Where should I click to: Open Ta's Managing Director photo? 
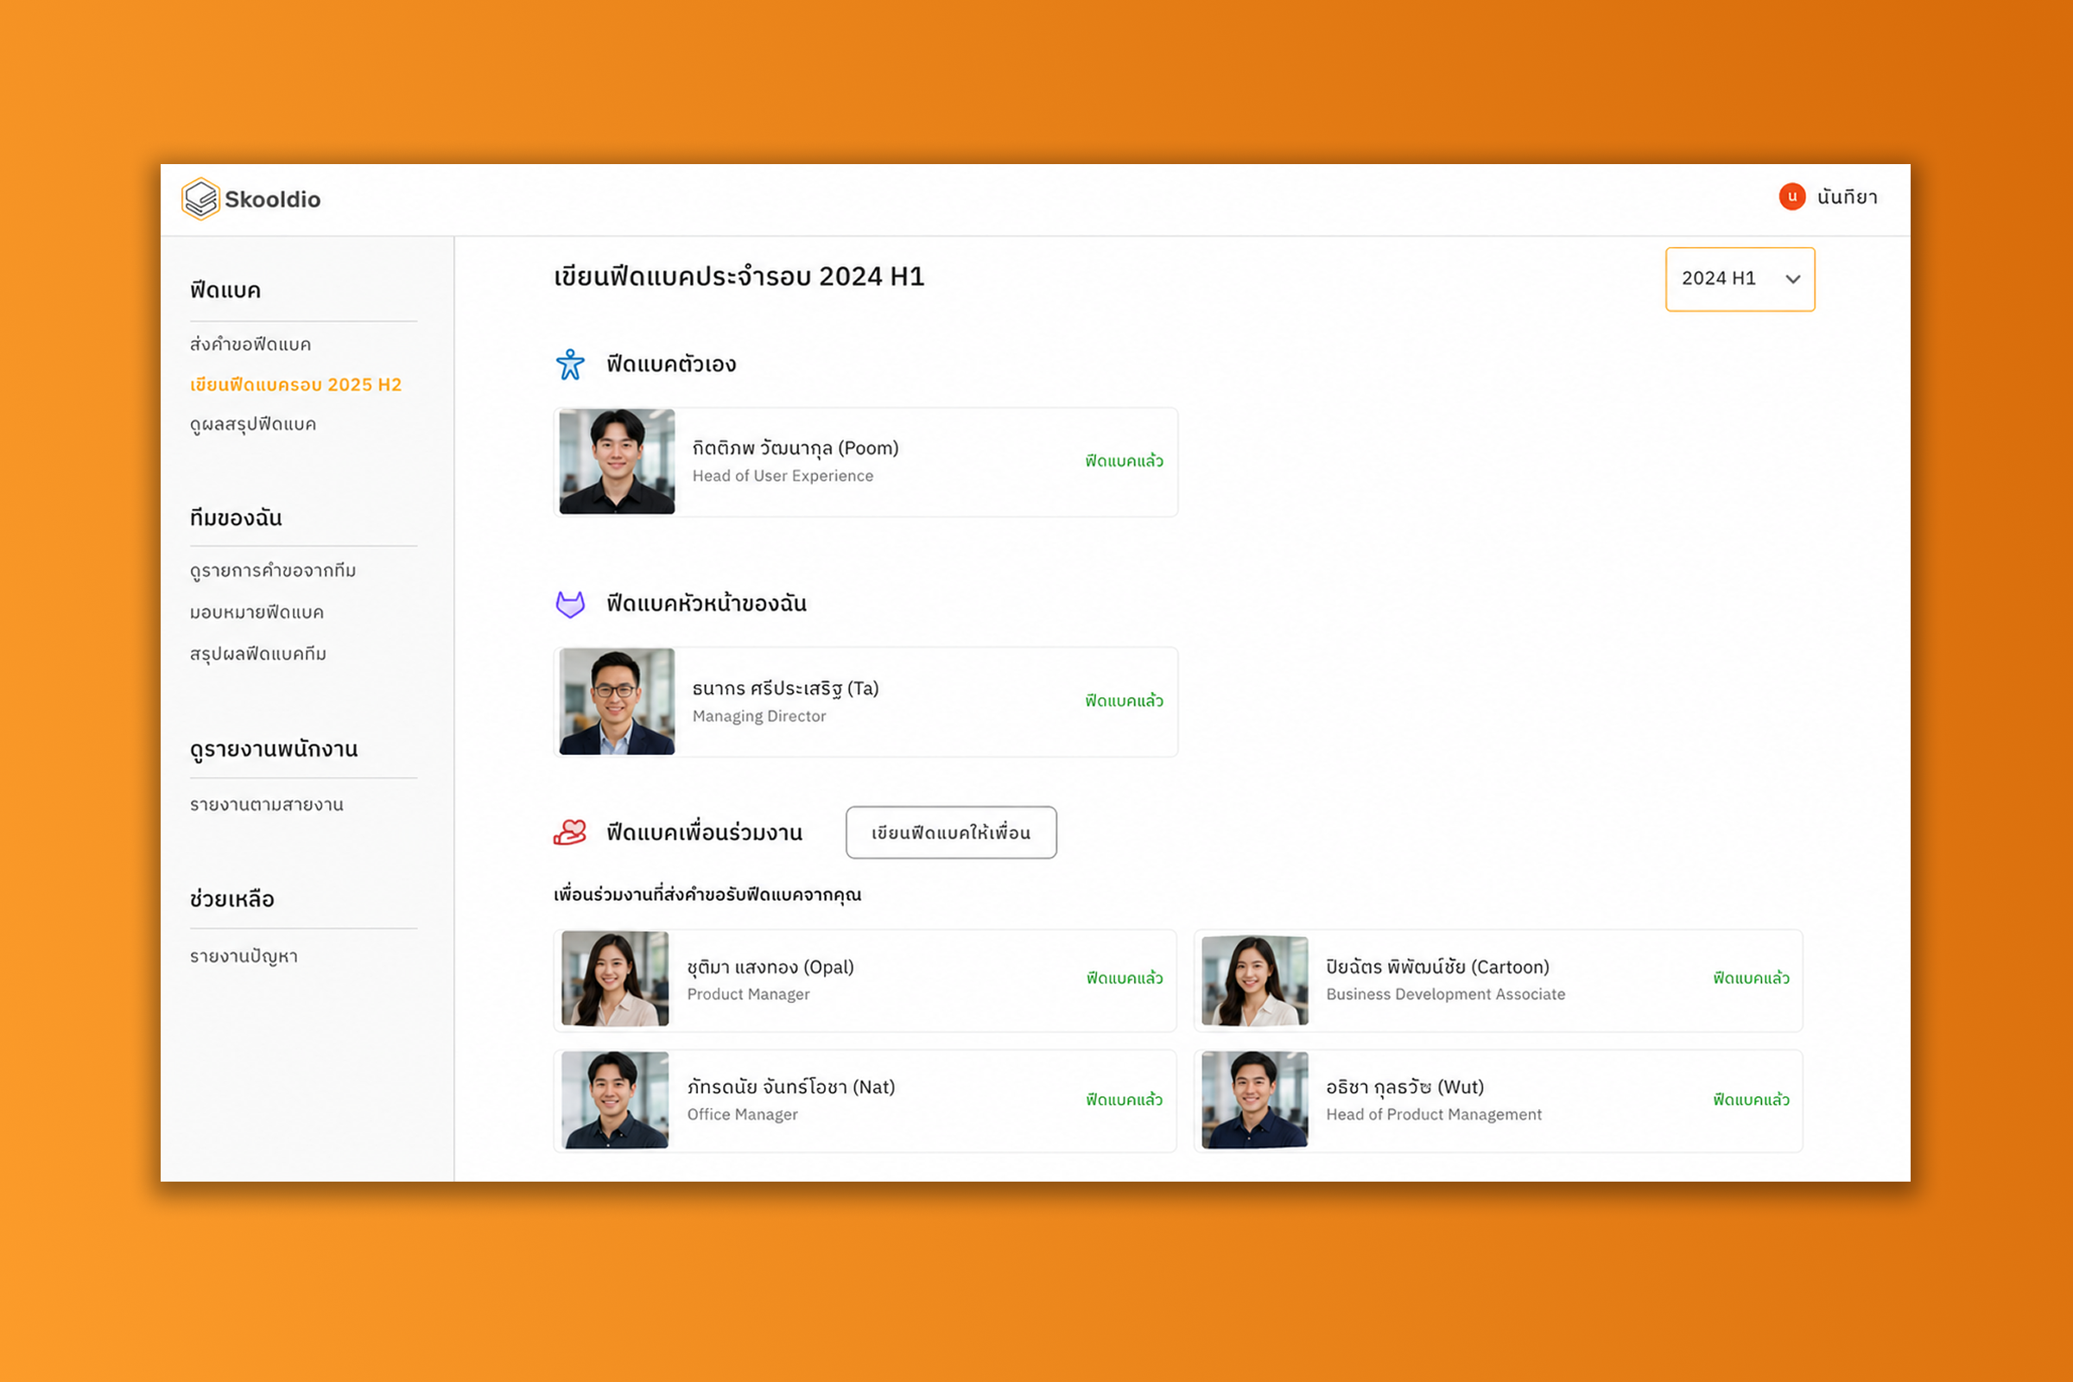(617, 701)
